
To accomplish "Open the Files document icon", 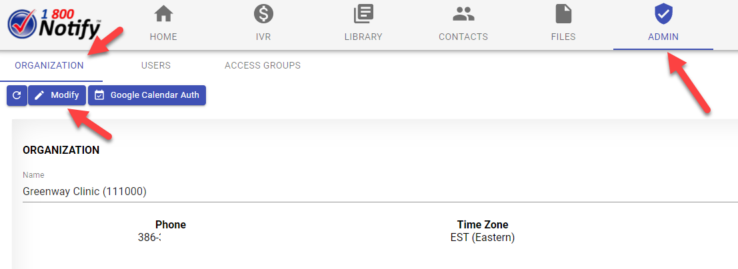I will [x=563, y=13].
